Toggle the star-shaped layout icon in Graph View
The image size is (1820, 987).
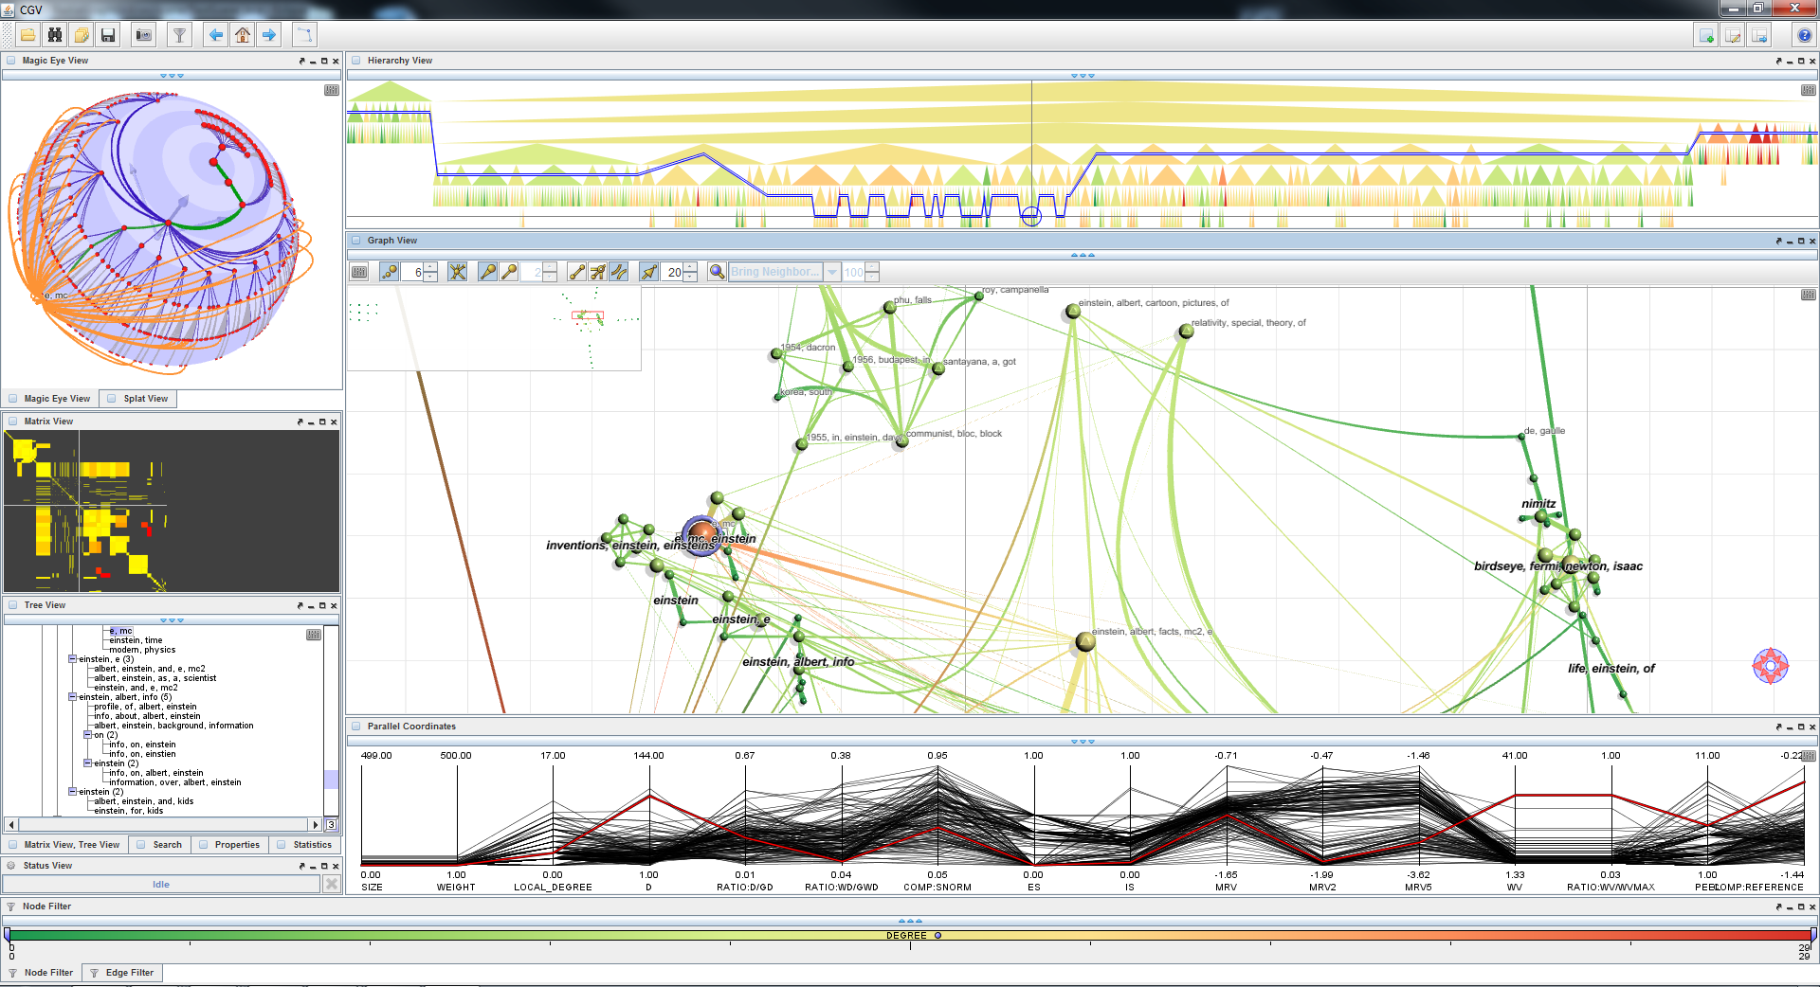tap(458, 272)
